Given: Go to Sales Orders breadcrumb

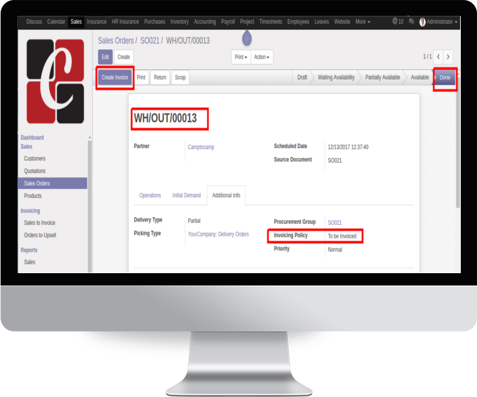Looking at the screenshot, I should tap(116, 41).
